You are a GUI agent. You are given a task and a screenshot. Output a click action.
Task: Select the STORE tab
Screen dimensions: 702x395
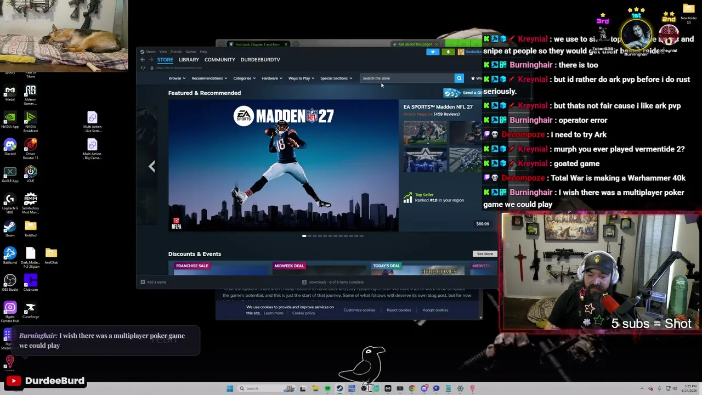[165, 60]
